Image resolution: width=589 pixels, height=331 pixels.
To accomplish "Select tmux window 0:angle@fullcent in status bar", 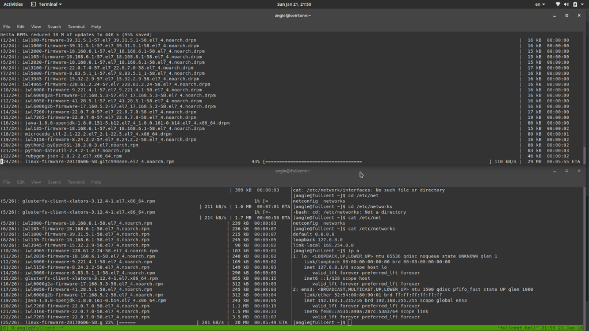I will click(x=36, y=328).
